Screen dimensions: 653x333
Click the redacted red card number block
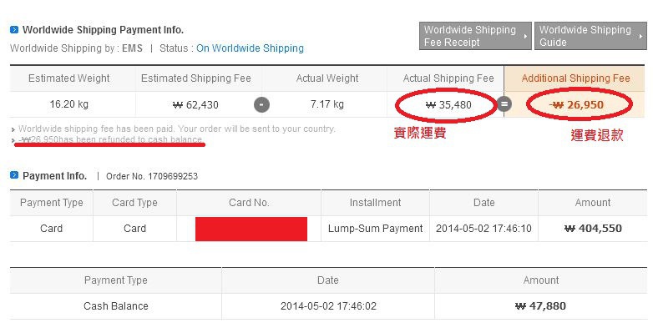click(x=251, y=229)
